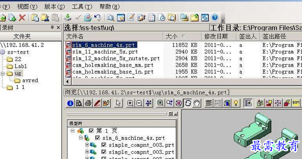Click the undo check-out arrow icon

pos(98,18)
